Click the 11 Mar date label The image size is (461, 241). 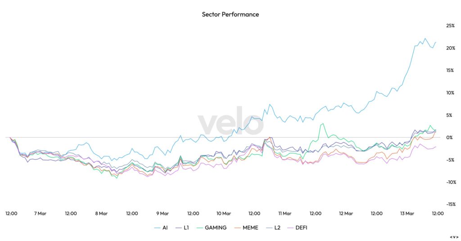pos(285,214)
